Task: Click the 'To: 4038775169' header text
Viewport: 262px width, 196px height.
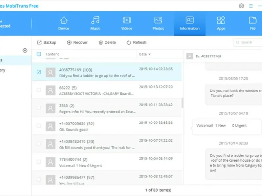Action: pyautogui.click(x=208, y=56)
